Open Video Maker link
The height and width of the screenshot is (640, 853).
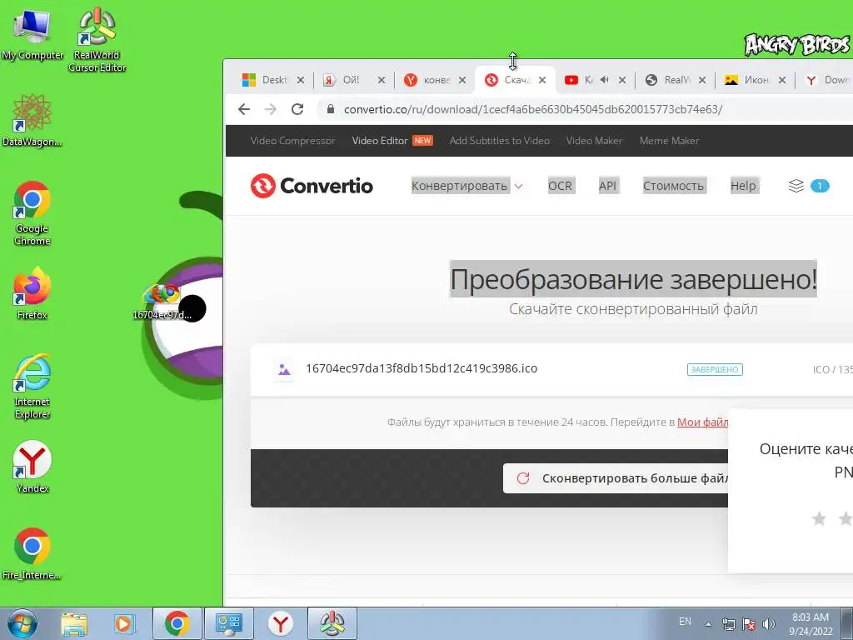tap(594, 140)
